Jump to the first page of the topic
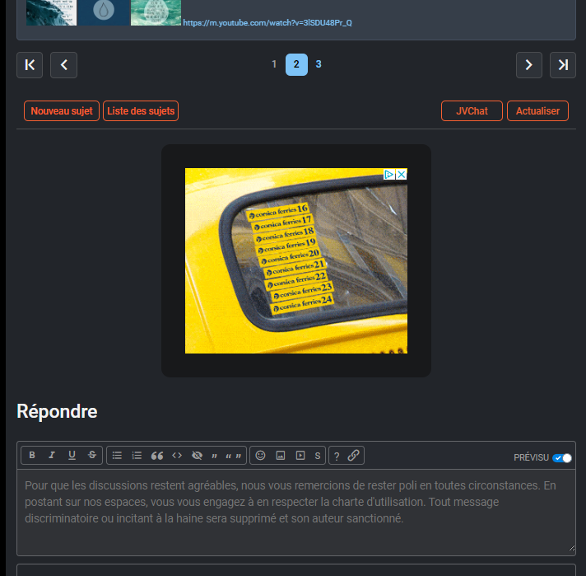 30,65
